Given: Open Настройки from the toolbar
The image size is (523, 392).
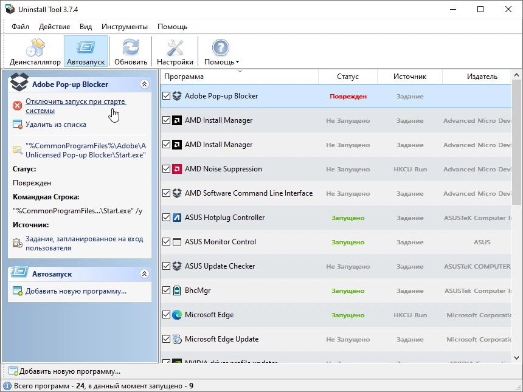Looking at the screenshot, I should [x=175, y=52].
